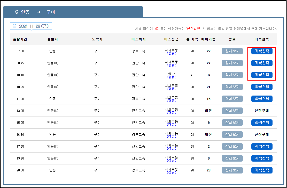Screen dimensions: 287x188
Task: Choose seats for the last 20:00 bus
Action: point(262,170)
